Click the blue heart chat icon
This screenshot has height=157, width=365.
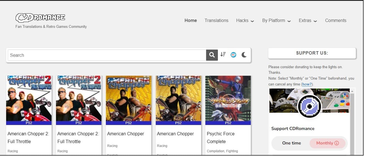(233, 55)
